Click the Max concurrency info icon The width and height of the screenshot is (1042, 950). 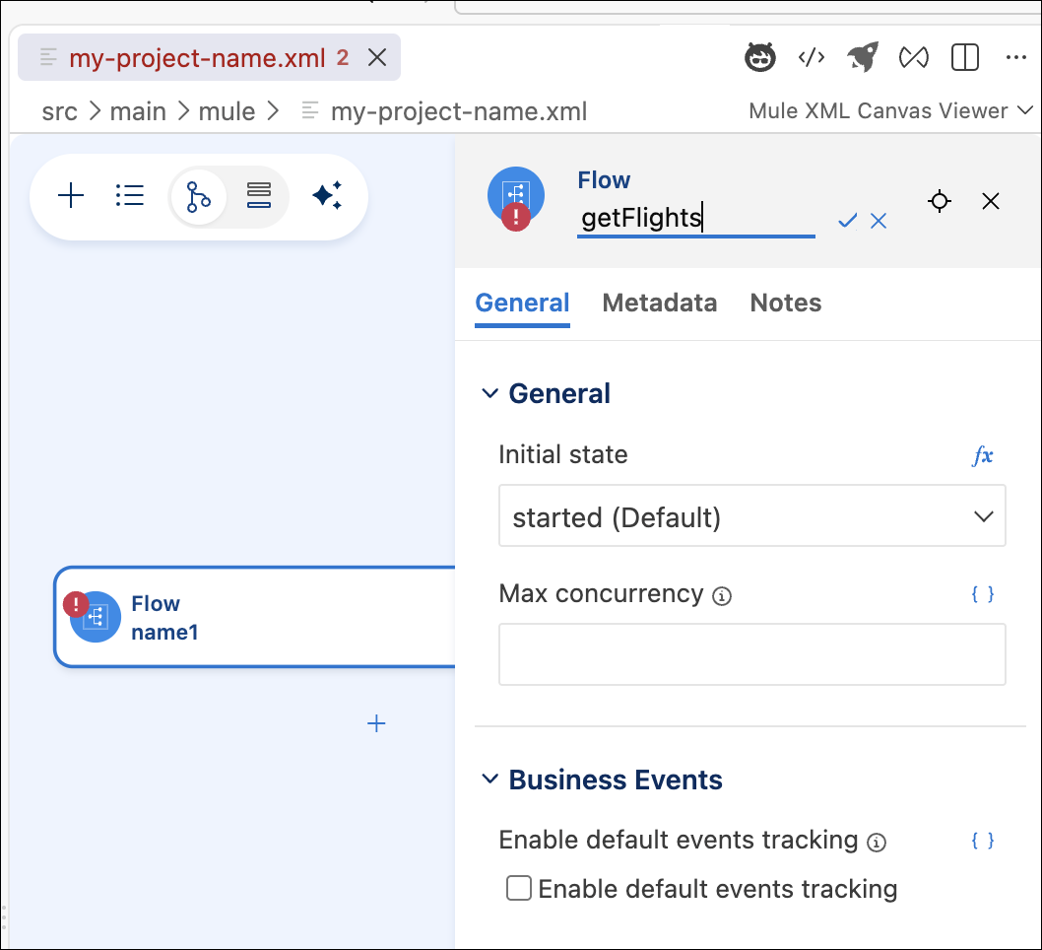[722, 596]
